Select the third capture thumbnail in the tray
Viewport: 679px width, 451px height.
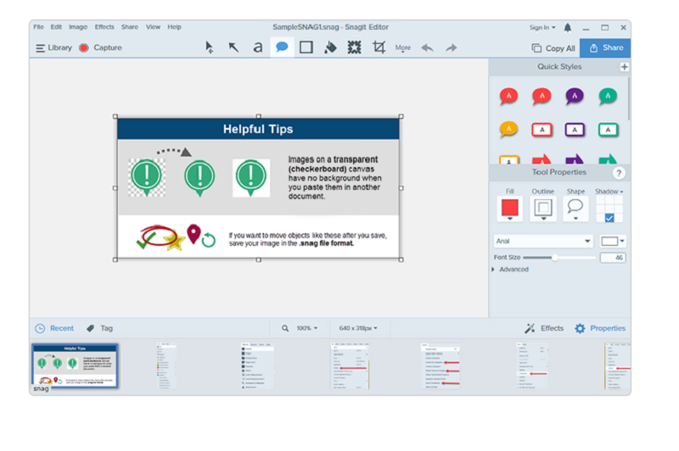257,366
